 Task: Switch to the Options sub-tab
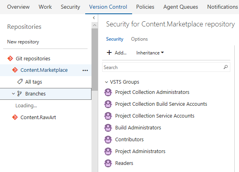pos(139,39)
